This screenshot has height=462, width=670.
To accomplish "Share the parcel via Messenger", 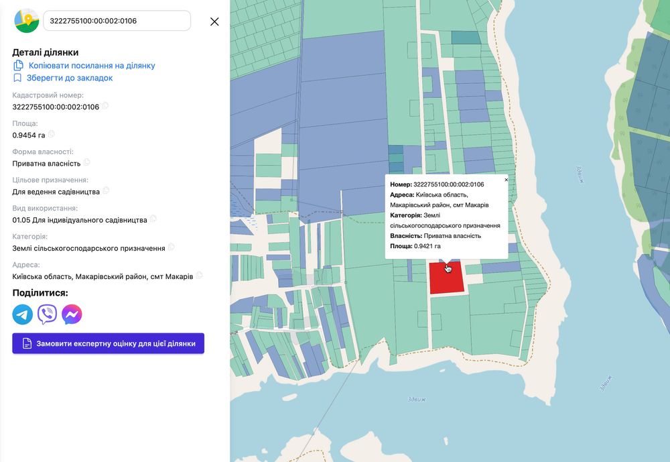I will [x=72, y=314].
